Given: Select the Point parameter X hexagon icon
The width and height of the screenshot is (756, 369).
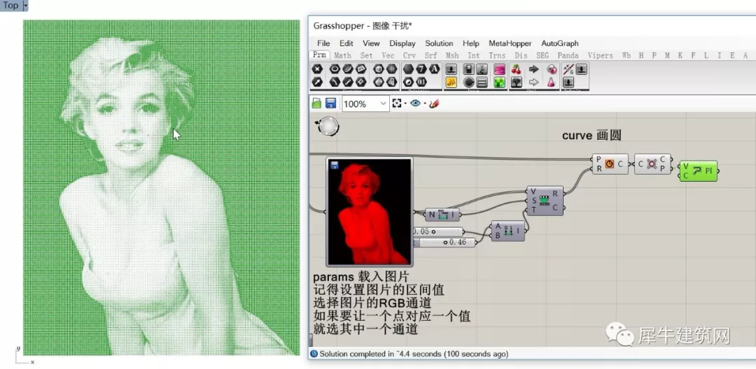Looking at the screenshot, I should tap(317, 68).
